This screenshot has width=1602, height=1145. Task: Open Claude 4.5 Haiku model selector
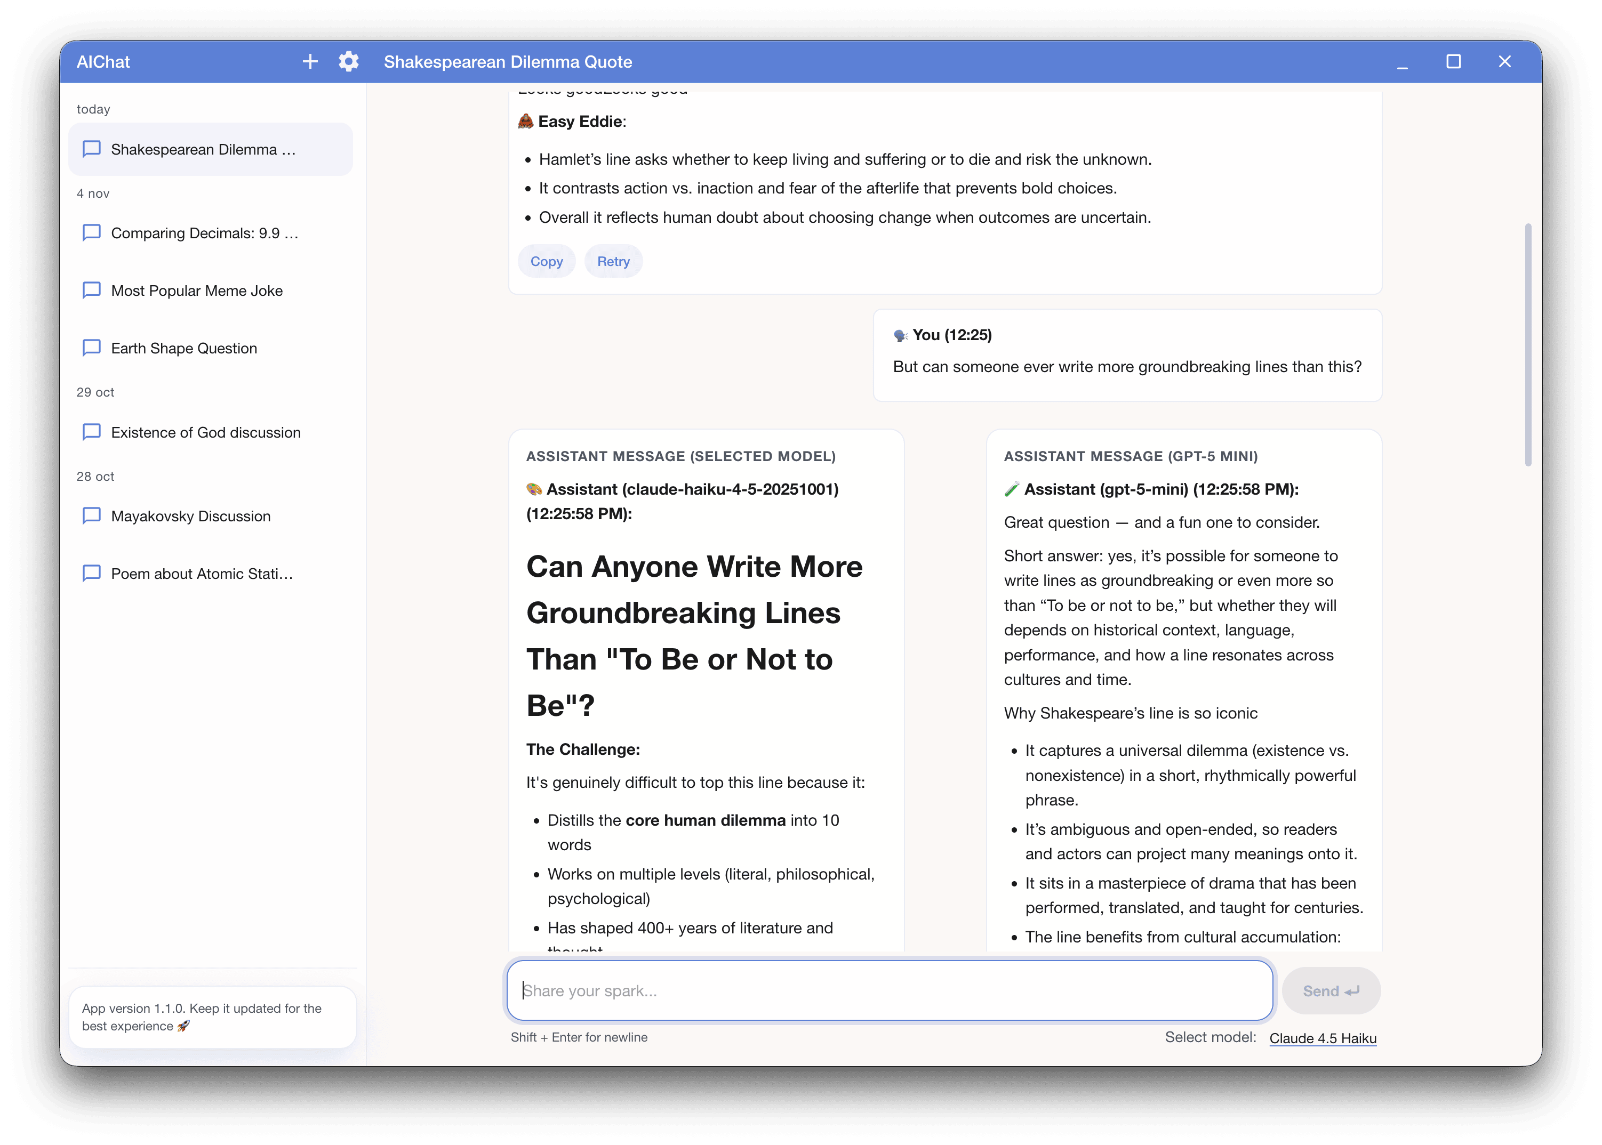(x=1322, y=1038)
